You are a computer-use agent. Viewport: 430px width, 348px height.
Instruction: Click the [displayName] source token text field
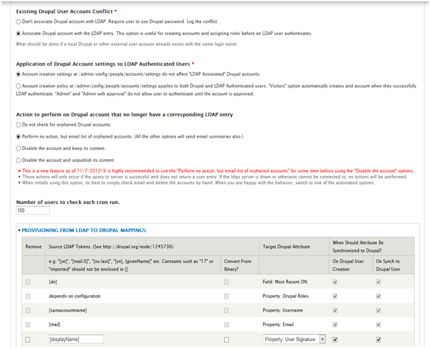[75, 339]
